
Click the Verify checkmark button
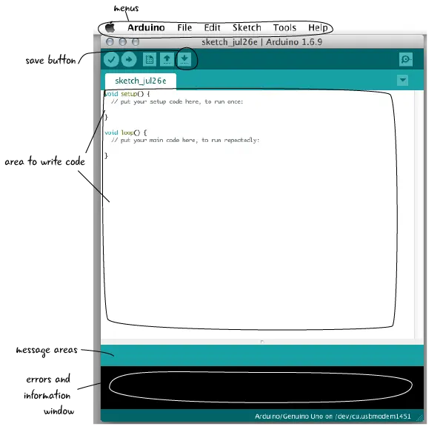(x=111, y=59)
